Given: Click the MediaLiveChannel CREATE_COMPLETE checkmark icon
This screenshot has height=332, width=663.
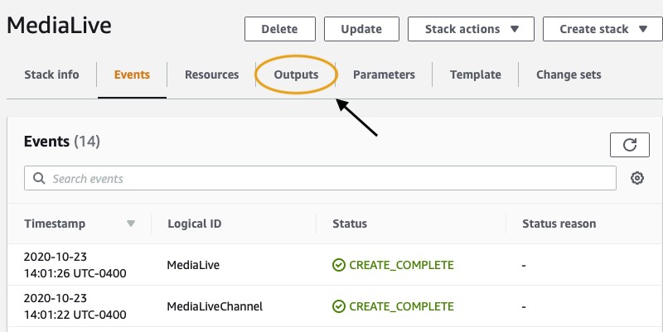Looking at the screenshot, I should point(339,306).
